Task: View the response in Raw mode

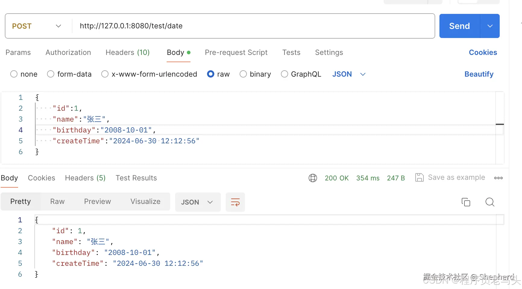Action: pos(57,202)
